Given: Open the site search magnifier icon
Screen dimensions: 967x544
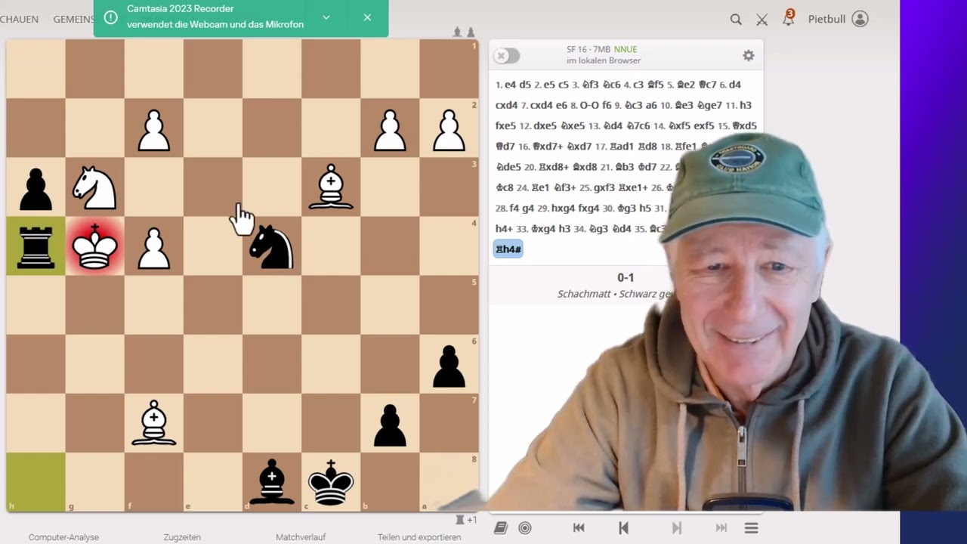Looking at the screenshot, I should (x=736, y=20).
